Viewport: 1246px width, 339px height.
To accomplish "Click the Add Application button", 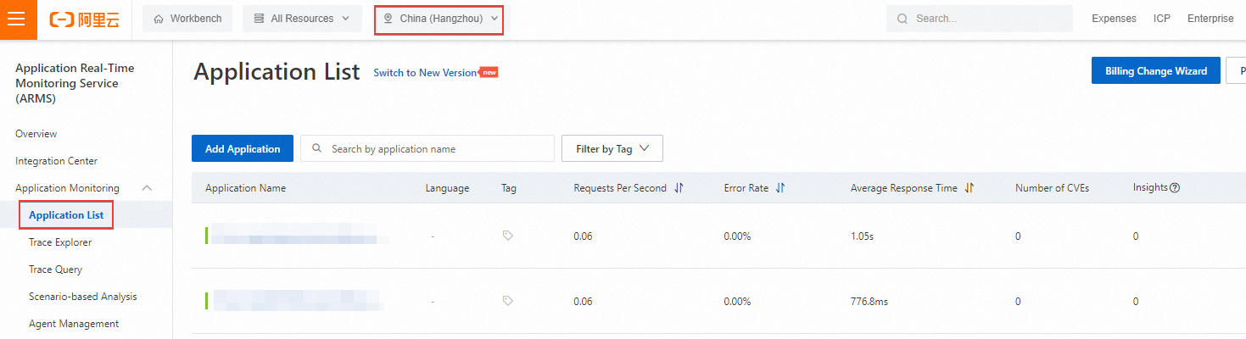I will [243, 148].
